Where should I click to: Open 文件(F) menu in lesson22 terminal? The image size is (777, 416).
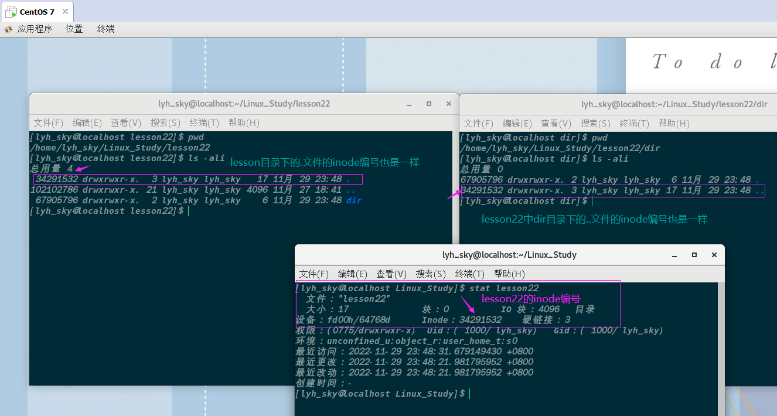click(49, 123)
